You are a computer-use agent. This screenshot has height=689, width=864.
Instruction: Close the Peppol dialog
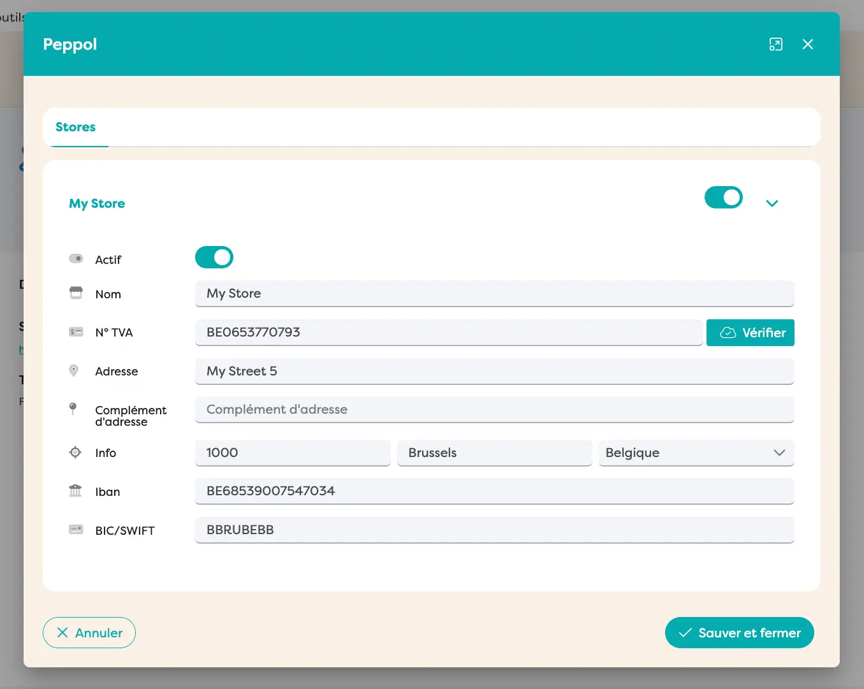[x=807, y=44]
